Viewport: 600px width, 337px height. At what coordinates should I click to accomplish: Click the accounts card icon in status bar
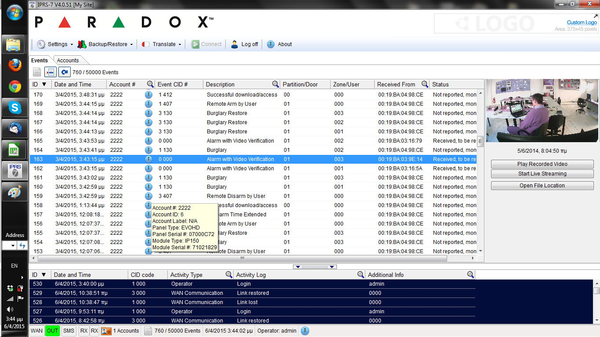pos(106,331)
